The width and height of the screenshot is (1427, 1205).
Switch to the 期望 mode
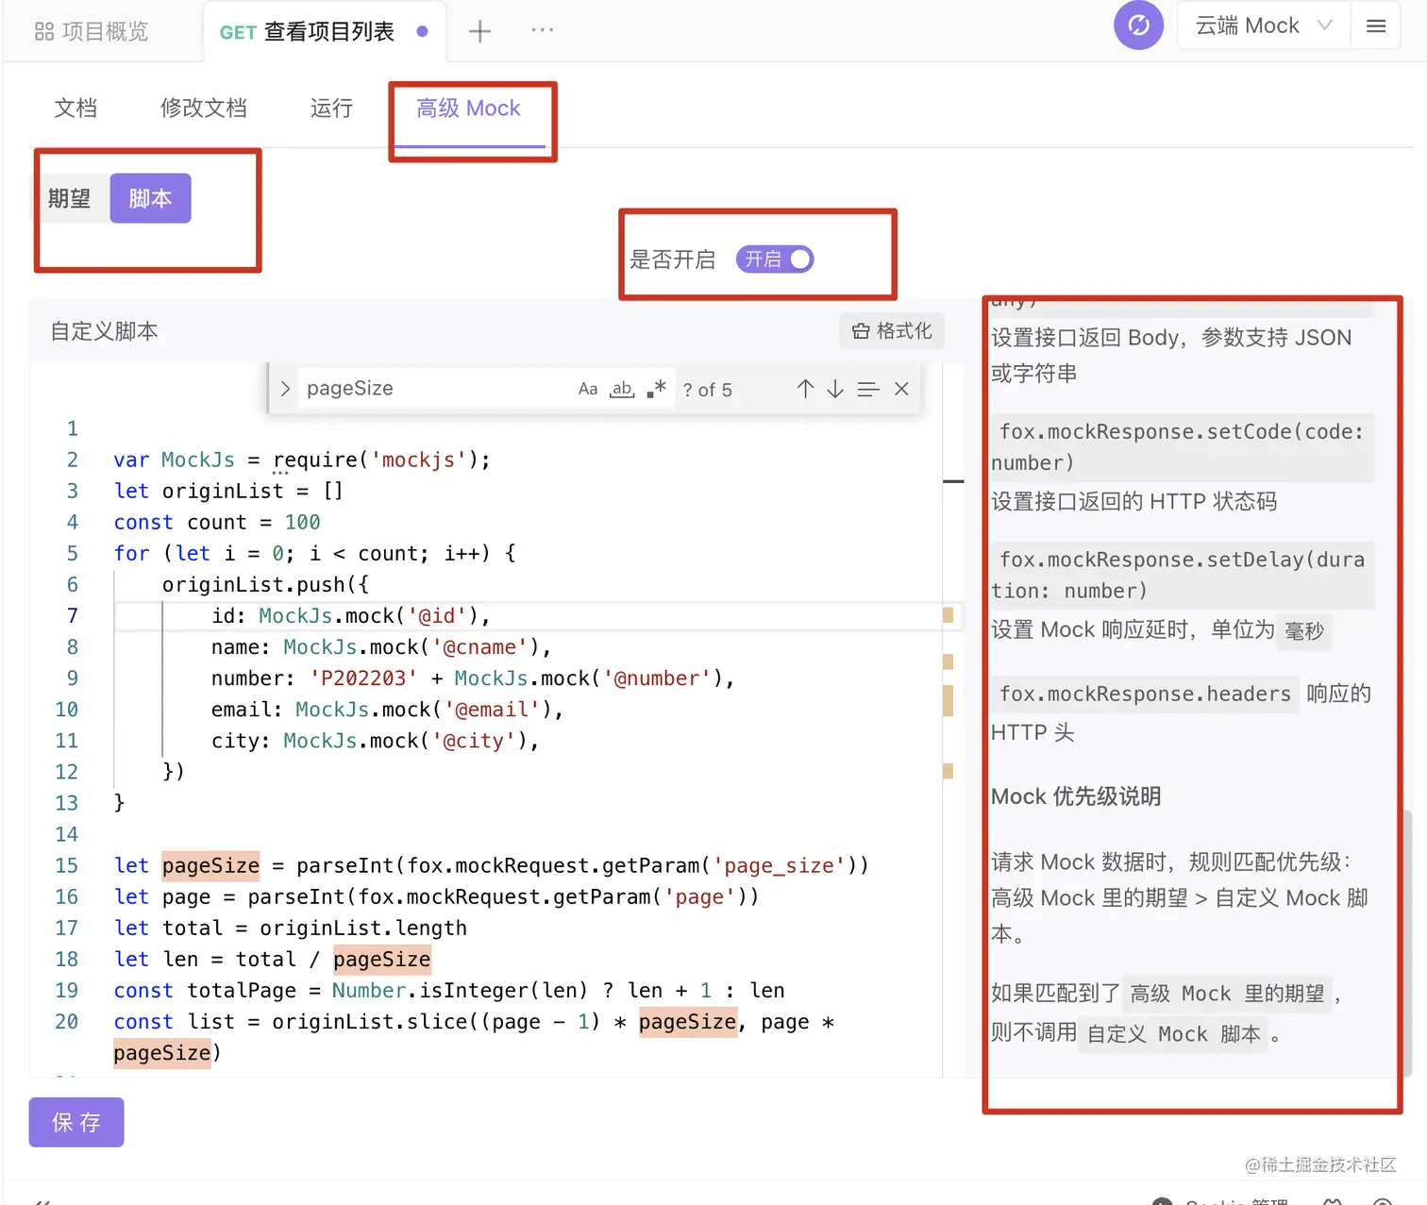pyautogui.click(x=70, y=198)
